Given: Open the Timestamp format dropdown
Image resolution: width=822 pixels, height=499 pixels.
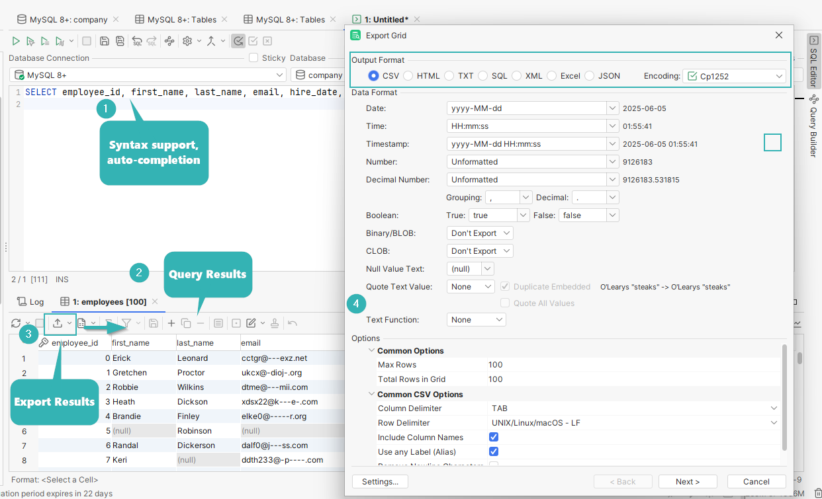Looking at the screenshot, I should coord(533,143).
